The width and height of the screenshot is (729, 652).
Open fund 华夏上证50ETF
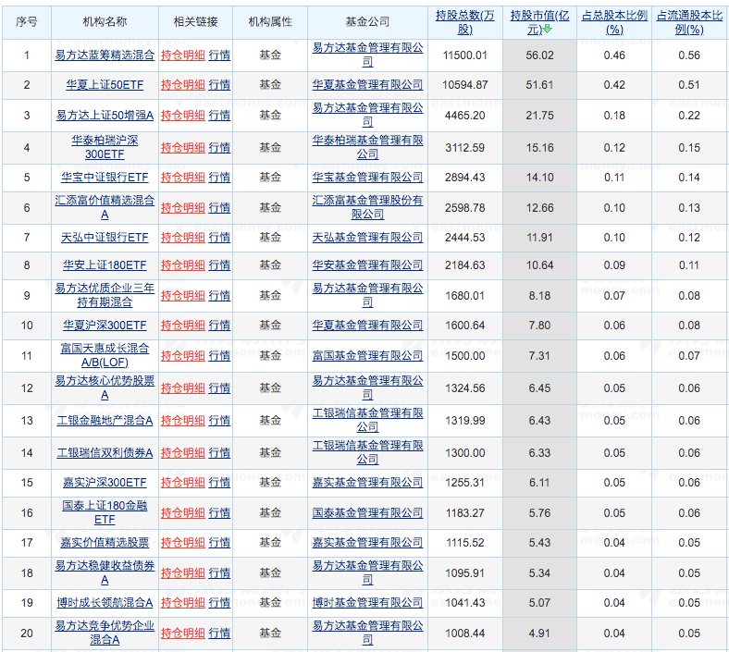[x=105, y=85]
